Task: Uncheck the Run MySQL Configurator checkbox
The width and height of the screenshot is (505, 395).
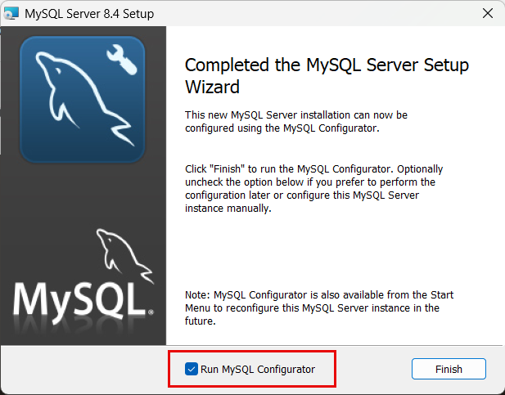Action: pyautogui.click(x=191, y=369)
